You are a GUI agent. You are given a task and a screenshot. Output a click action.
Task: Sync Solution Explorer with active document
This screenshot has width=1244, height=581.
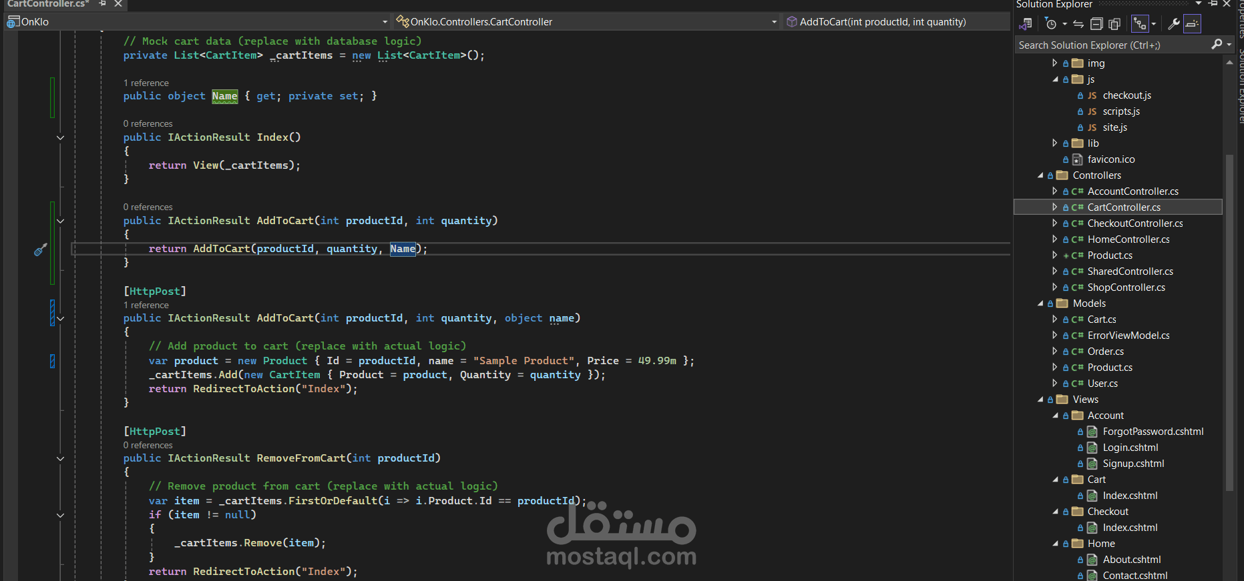[1078, 24]
